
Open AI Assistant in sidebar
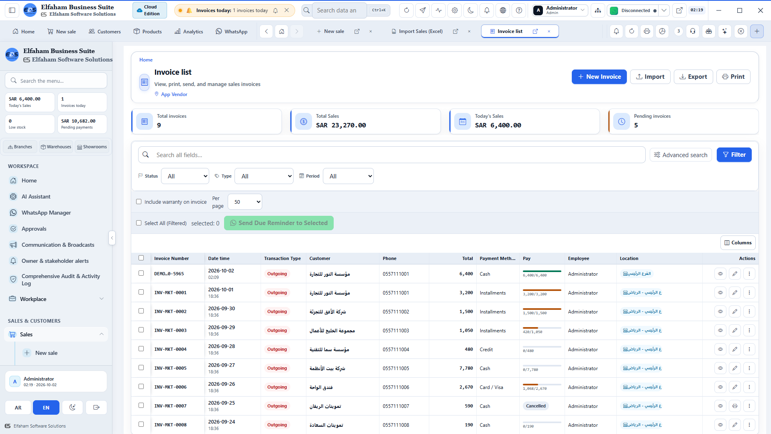tap(36, 197)
